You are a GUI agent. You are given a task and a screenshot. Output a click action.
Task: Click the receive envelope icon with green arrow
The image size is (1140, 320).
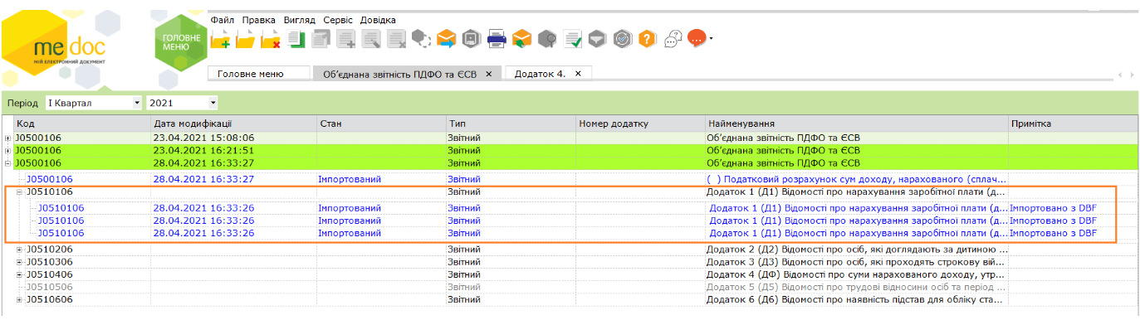pyautogui.click(x=521, y=38)
